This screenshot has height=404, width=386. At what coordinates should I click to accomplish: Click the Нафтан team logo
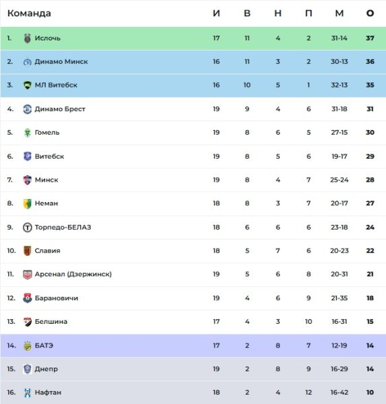pos(28,393)
